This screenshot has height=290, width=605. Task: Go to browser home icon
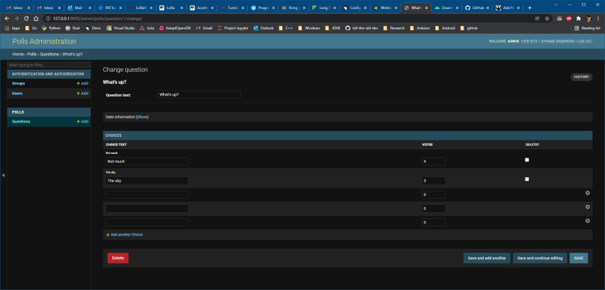click(36, 18)
